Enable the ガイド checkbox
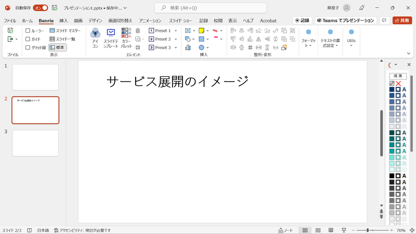This screenshot has height=234, width=416. (x=28, y=40)
